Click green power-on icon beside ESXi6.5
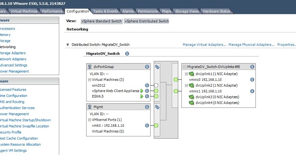This screenshot has width=296, height=155. pos(142,96)
